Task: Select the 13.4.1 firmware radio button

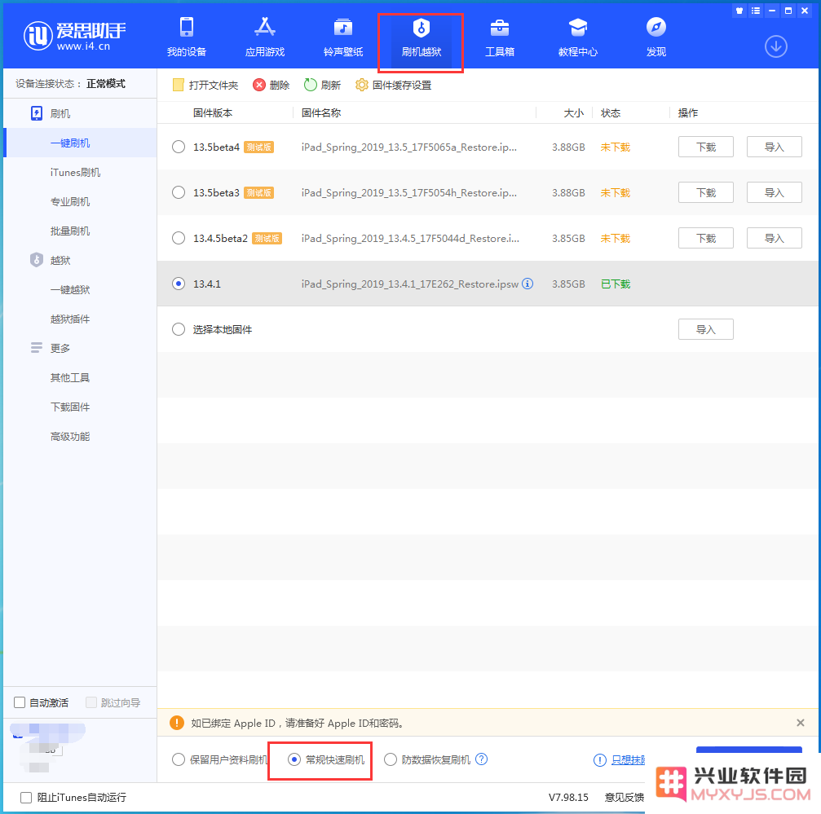Action: click(x=179, y=284)
